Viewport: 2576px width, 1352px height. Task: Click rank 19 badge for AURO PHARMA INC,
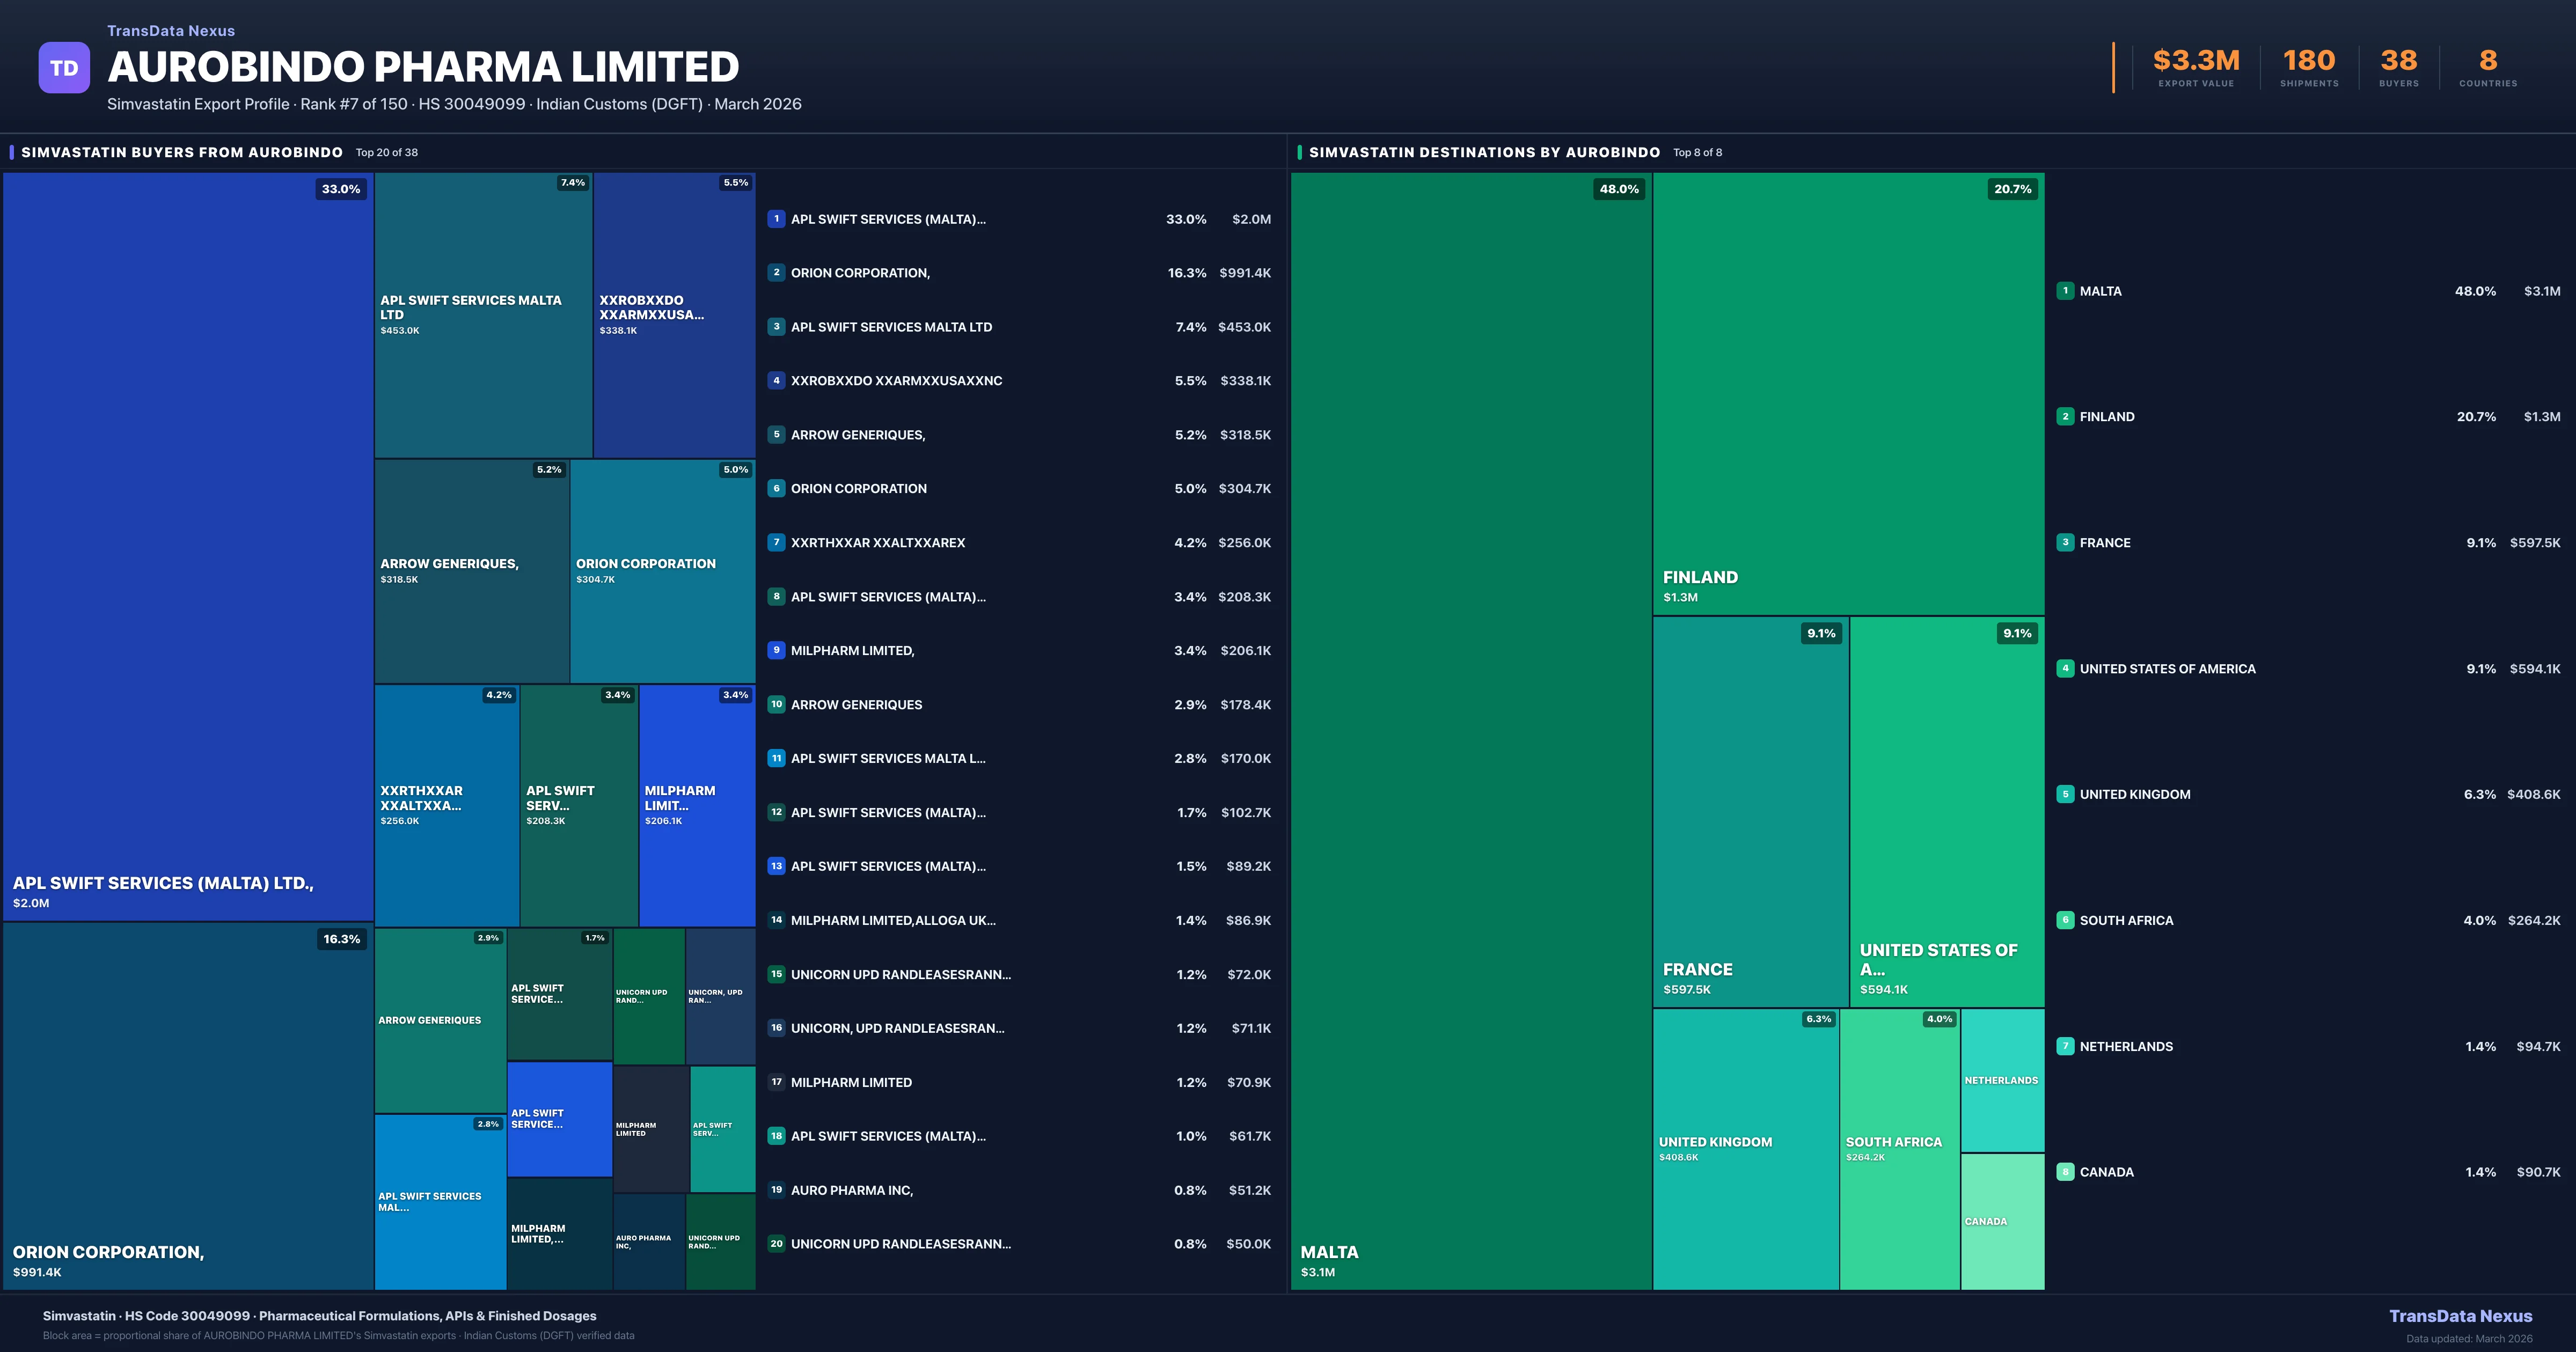pos(776,1190)
